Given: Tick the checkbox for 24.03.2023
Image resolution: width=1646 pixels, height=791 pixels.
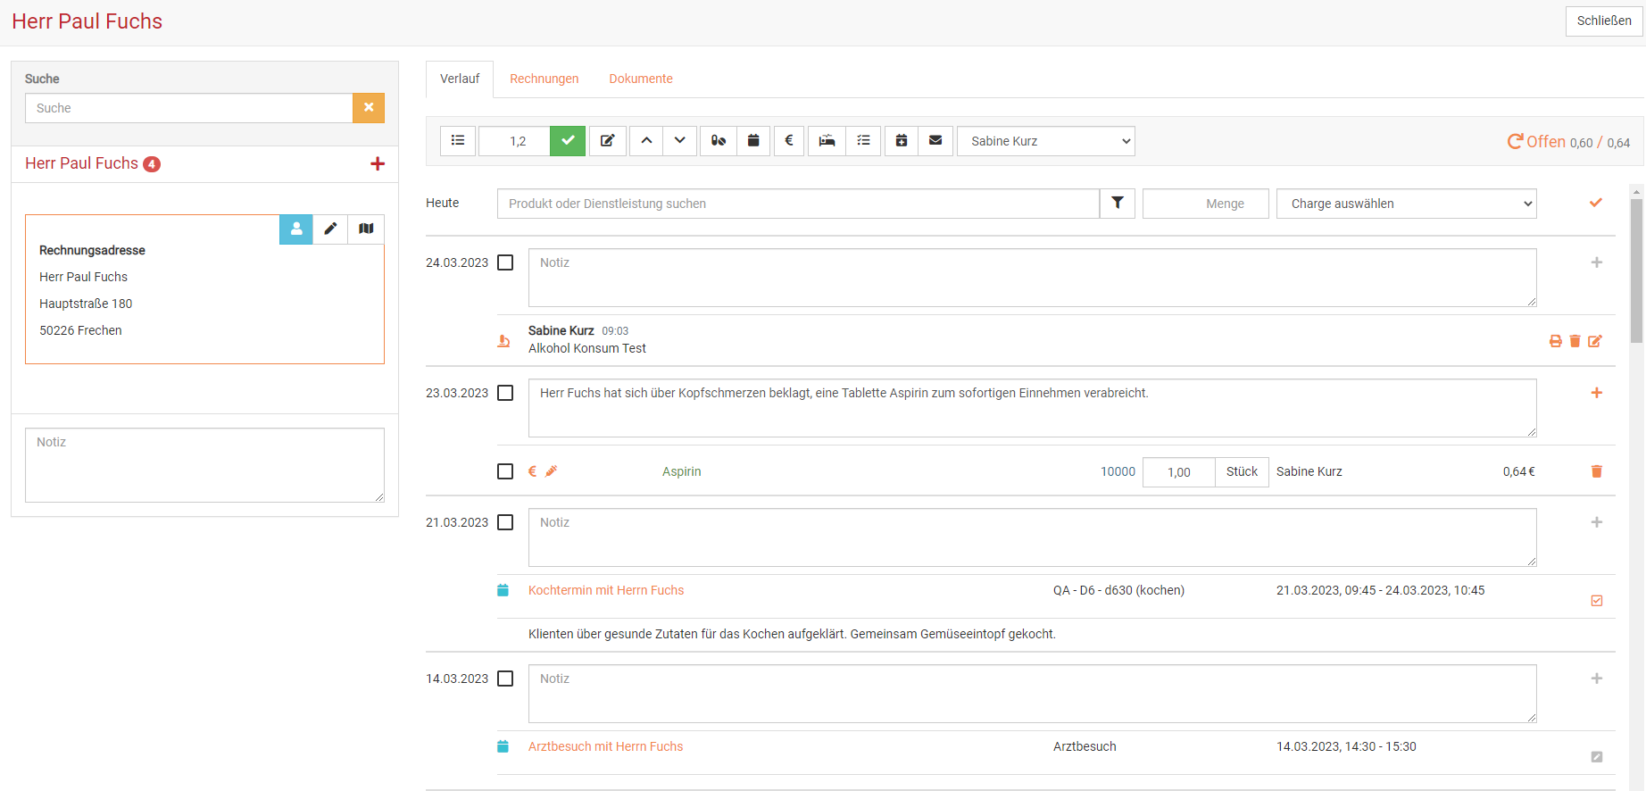Looking at the screenshot, I should 505,262.
